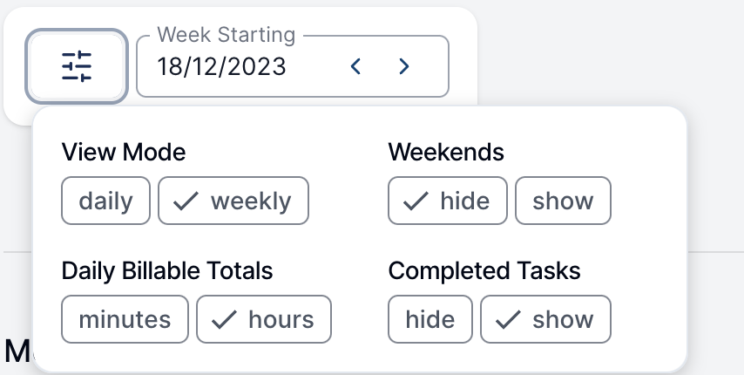Click the View Mode heading
The height and width of the screenshot is (375, 744).
coord(124,153)
